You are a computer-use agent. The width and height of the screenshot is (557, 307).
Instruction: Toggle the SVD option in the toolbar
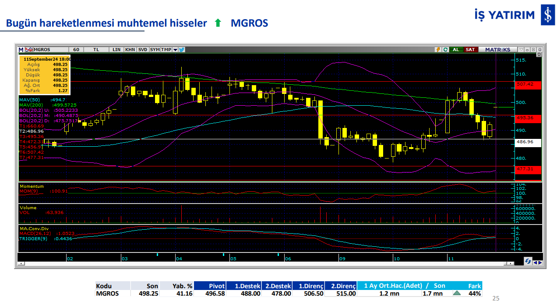pyautogui.click(x=143, y=49)
